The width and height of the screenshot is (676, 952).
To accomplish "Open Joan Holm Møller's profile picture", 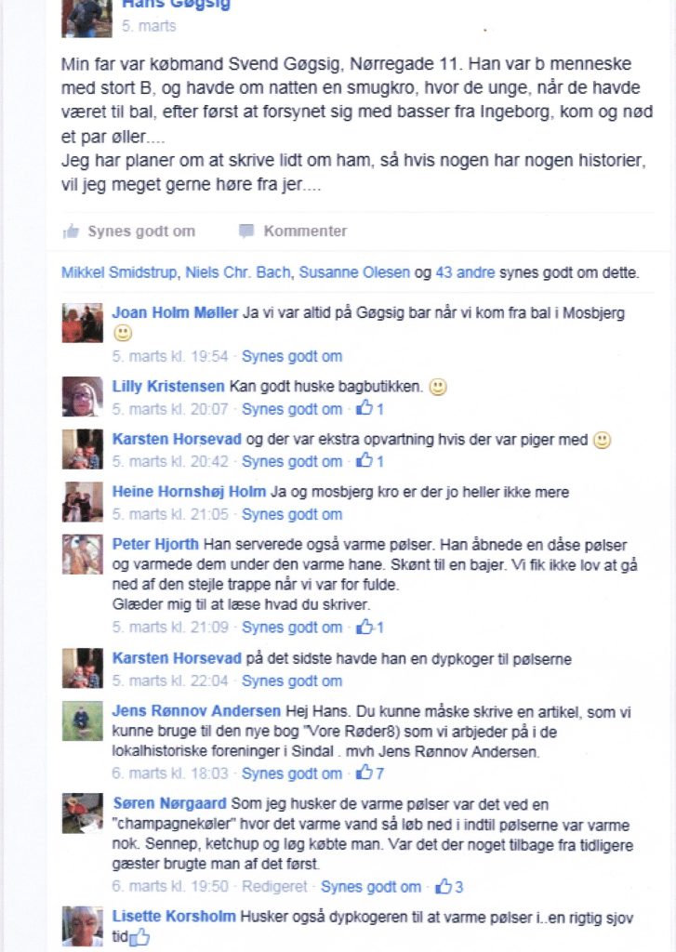I will (x=83, y=323).
